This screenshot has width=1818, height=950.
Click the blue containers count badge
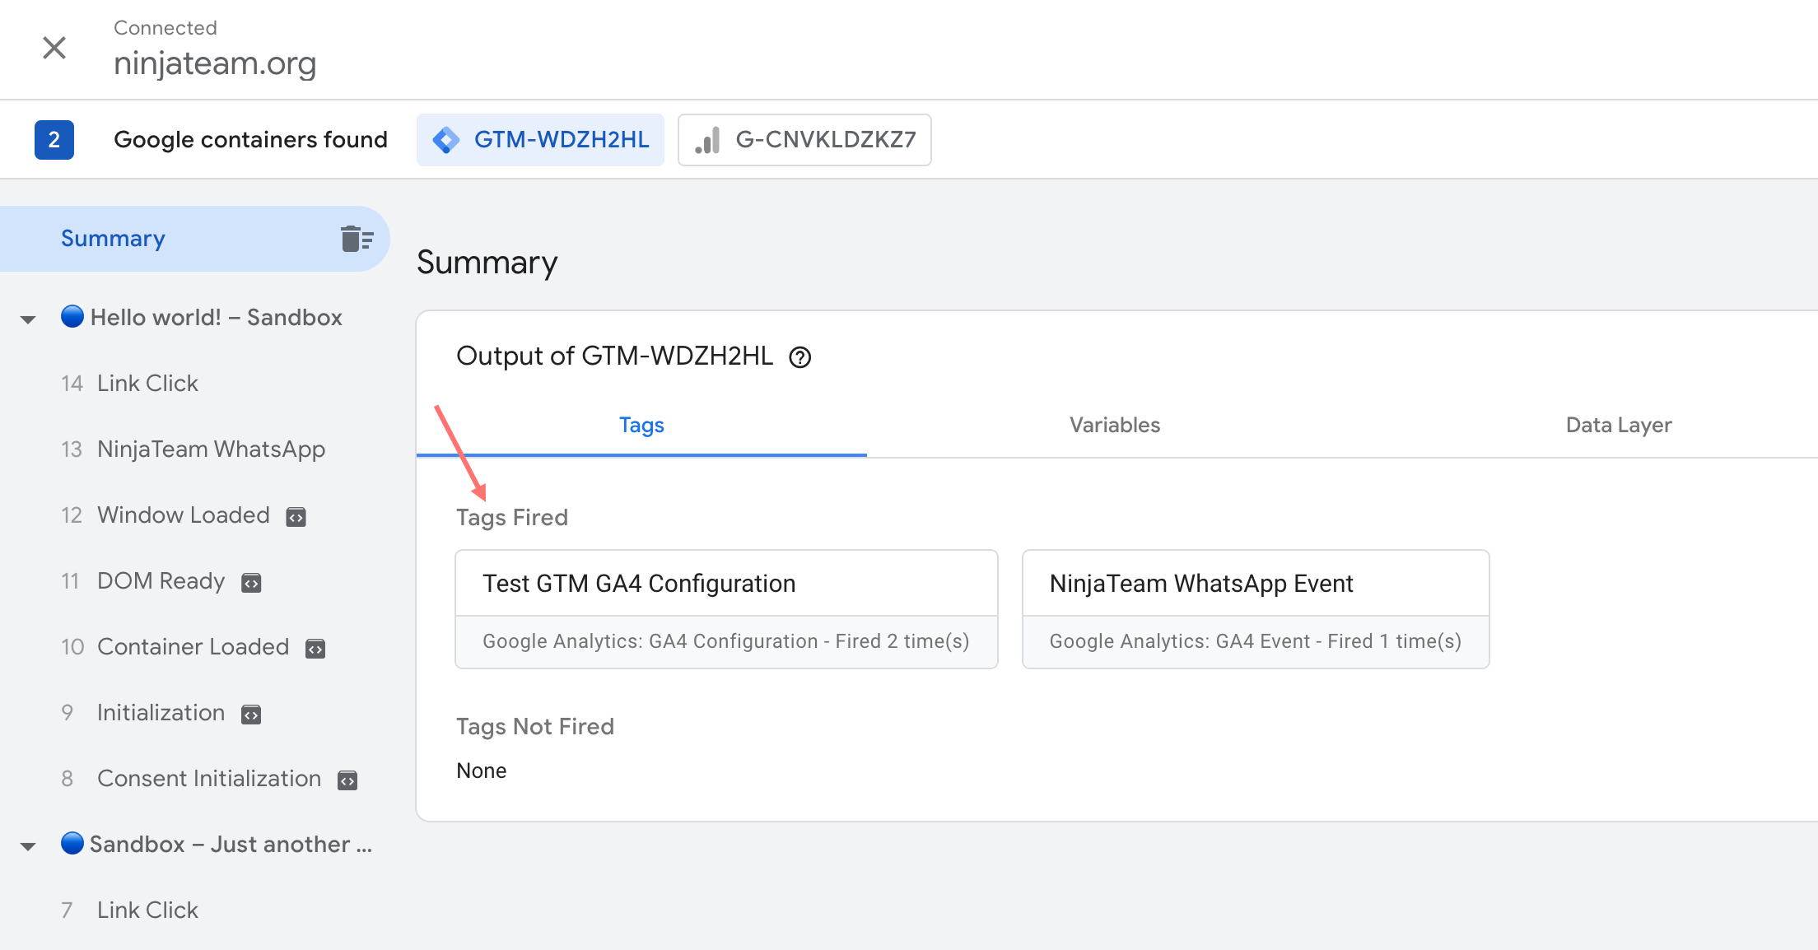coord(54,140)
